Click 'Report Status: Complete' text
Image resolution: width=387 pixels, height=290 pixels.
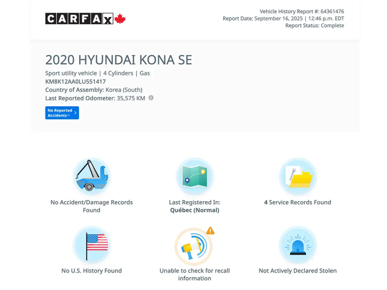click(314, 25)
